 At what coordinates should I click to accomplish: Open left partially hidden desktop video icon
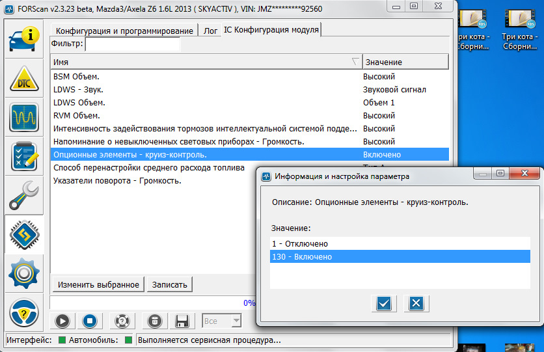pos(474,29)
